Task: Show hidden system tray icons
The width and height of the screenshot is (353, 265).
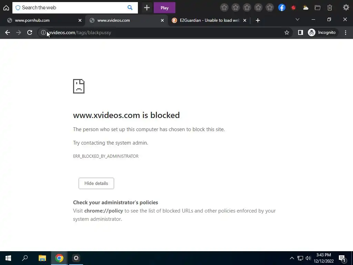Action: (x=292, y=258)
